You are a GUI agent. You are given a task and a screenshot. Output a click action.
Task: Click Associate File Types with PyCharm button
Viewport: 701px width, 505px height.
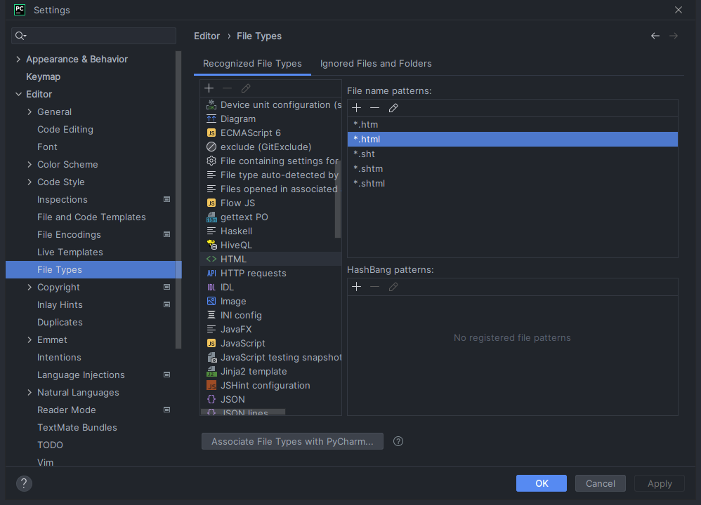[292, 441]
